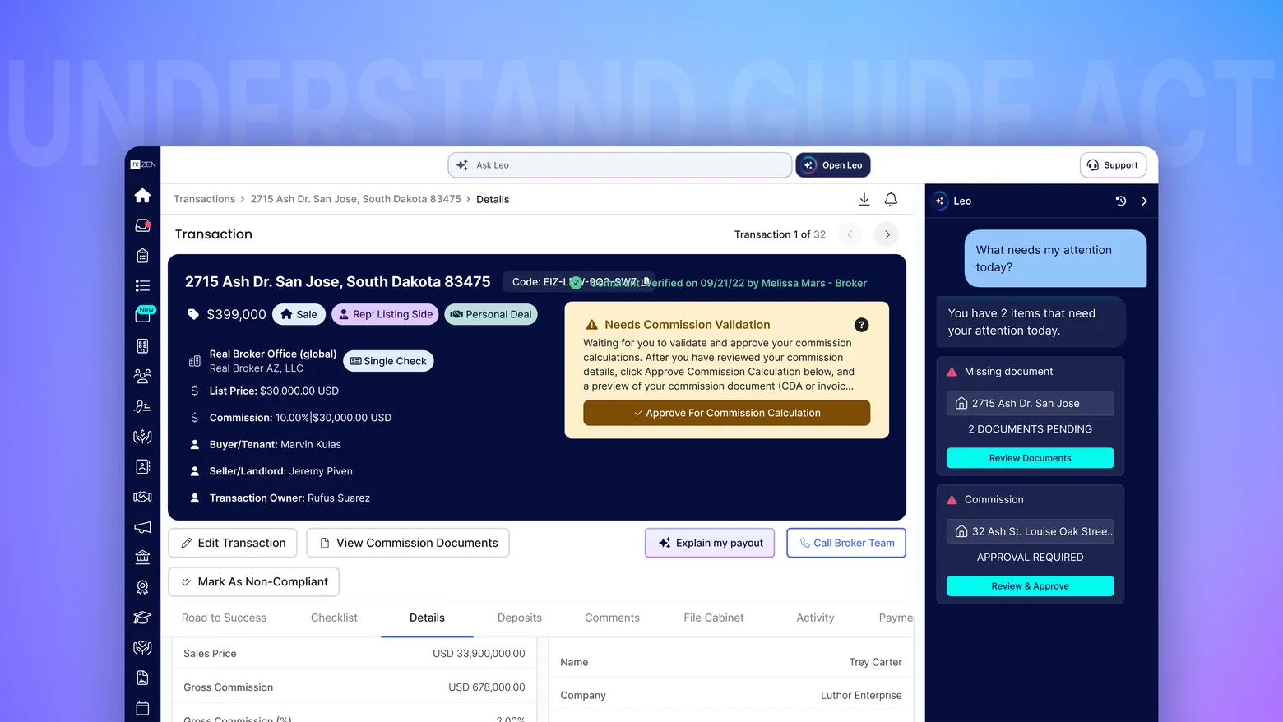This screenshot has width=1283, height=722.
Task: Click View Commission Documents
Action: pos(408,543)
